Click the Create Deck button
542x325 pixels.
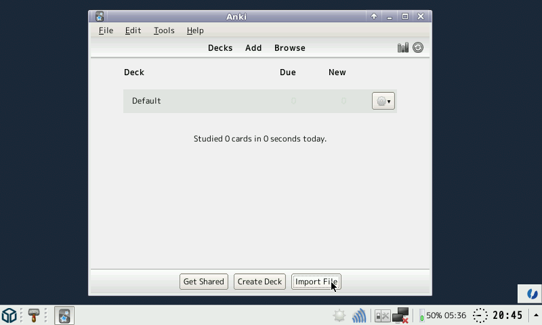click(x=259, y=282)
